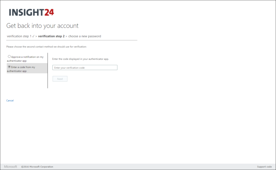Screen dimensions: 276x170
Task: Click the Microsoft logo in the footer
Action: pyautogui.click(x=11, y=167)
